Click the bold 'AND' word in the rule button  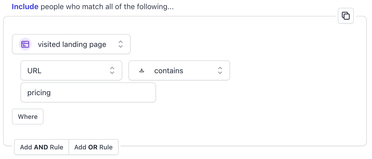tap(41, 147)
